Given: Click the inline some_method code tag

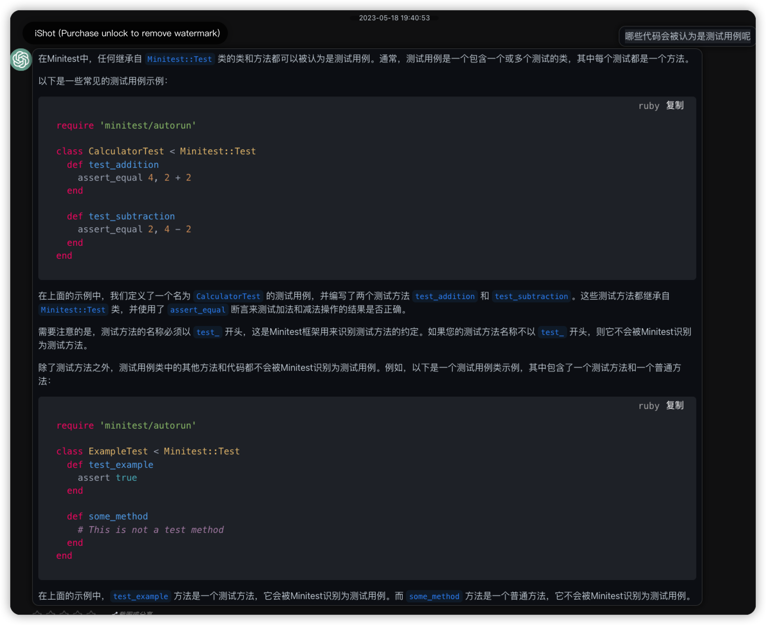Looking at the screenshot, I should pos(434,596).
